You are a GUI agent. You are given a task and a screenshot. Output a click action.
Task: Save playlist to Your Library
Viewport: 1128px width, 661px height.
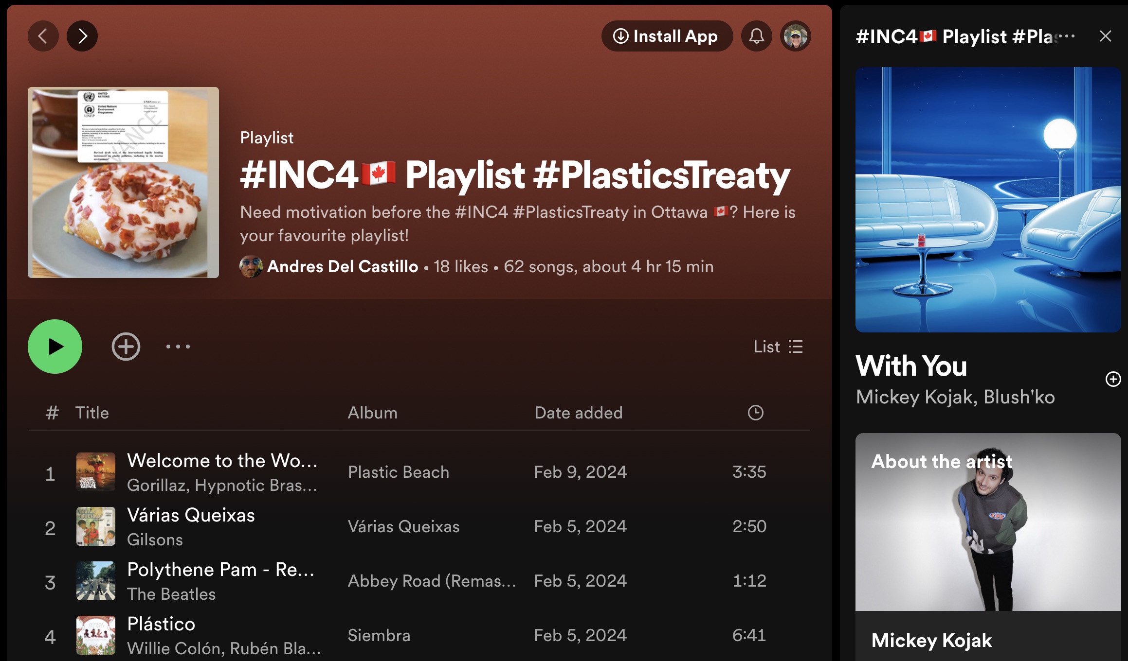click(x=126, y=347)
